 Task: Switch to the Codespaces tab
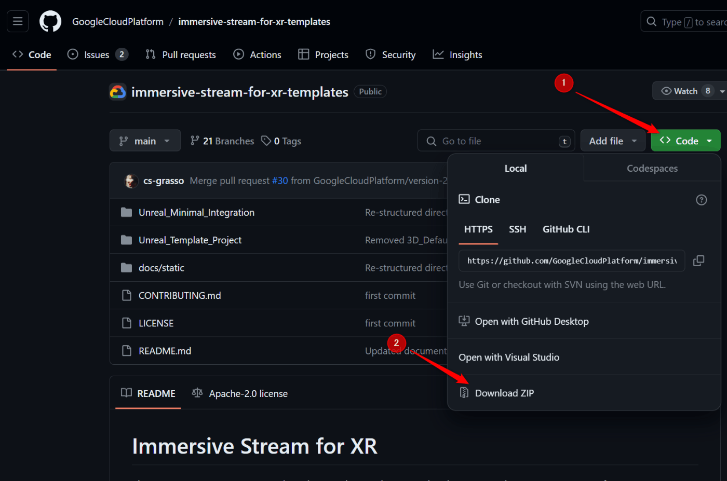pos(652,168)
